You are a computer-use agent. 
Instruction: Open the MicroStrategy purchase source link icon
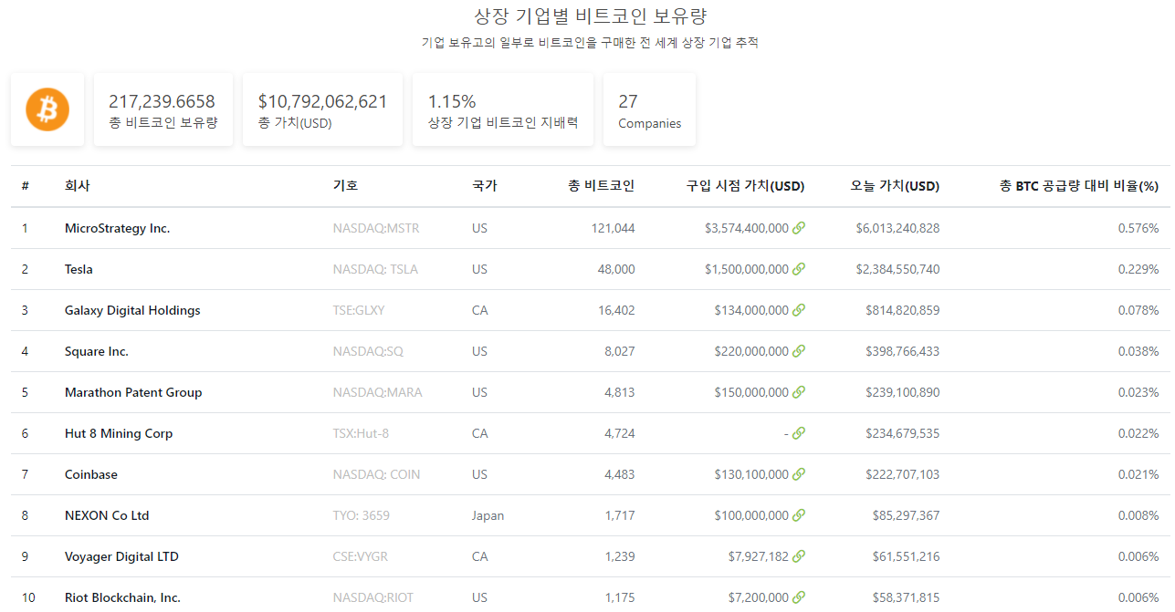click(799, 228)
